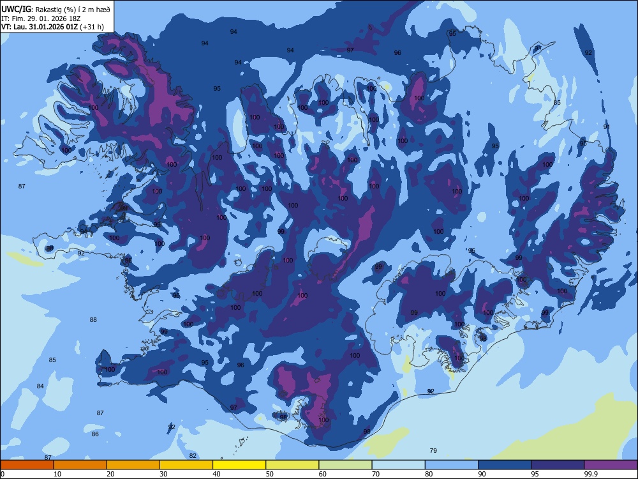
Task: Click the legend tick label "10"
Action: tap(57, 474)
